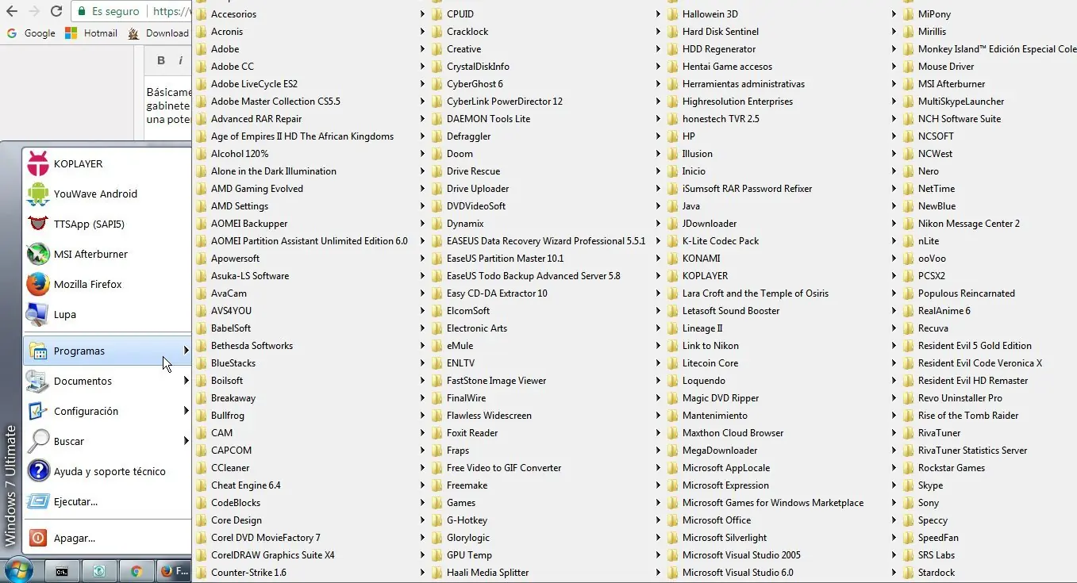The height and width of the screenshot is (583, 1077).
Task: Expand the Counter-Strike 1.6 submenu arrow
Action: pos(422,573)
